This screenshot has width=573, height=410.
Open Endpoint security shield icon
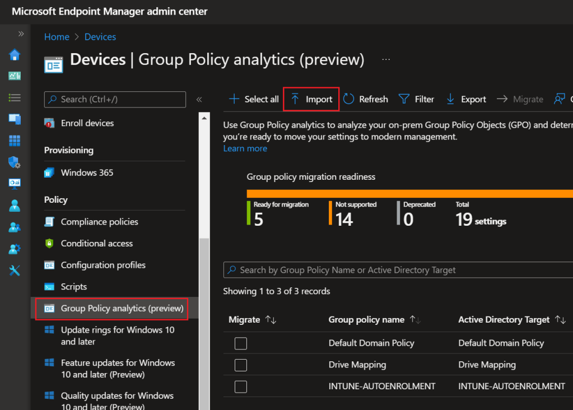(15, 162)
